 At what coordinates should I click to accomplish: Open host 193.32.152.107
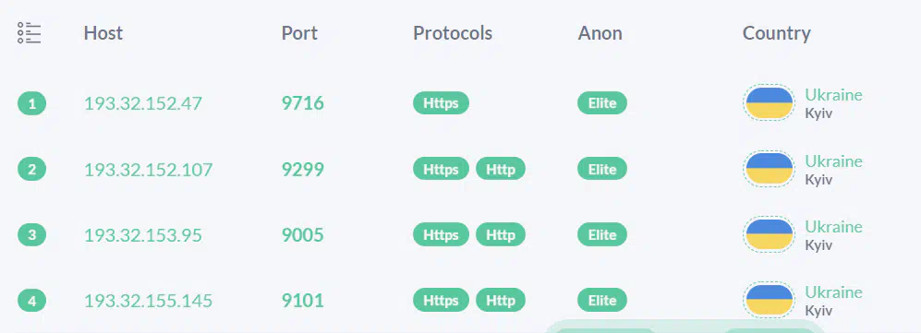148,170
